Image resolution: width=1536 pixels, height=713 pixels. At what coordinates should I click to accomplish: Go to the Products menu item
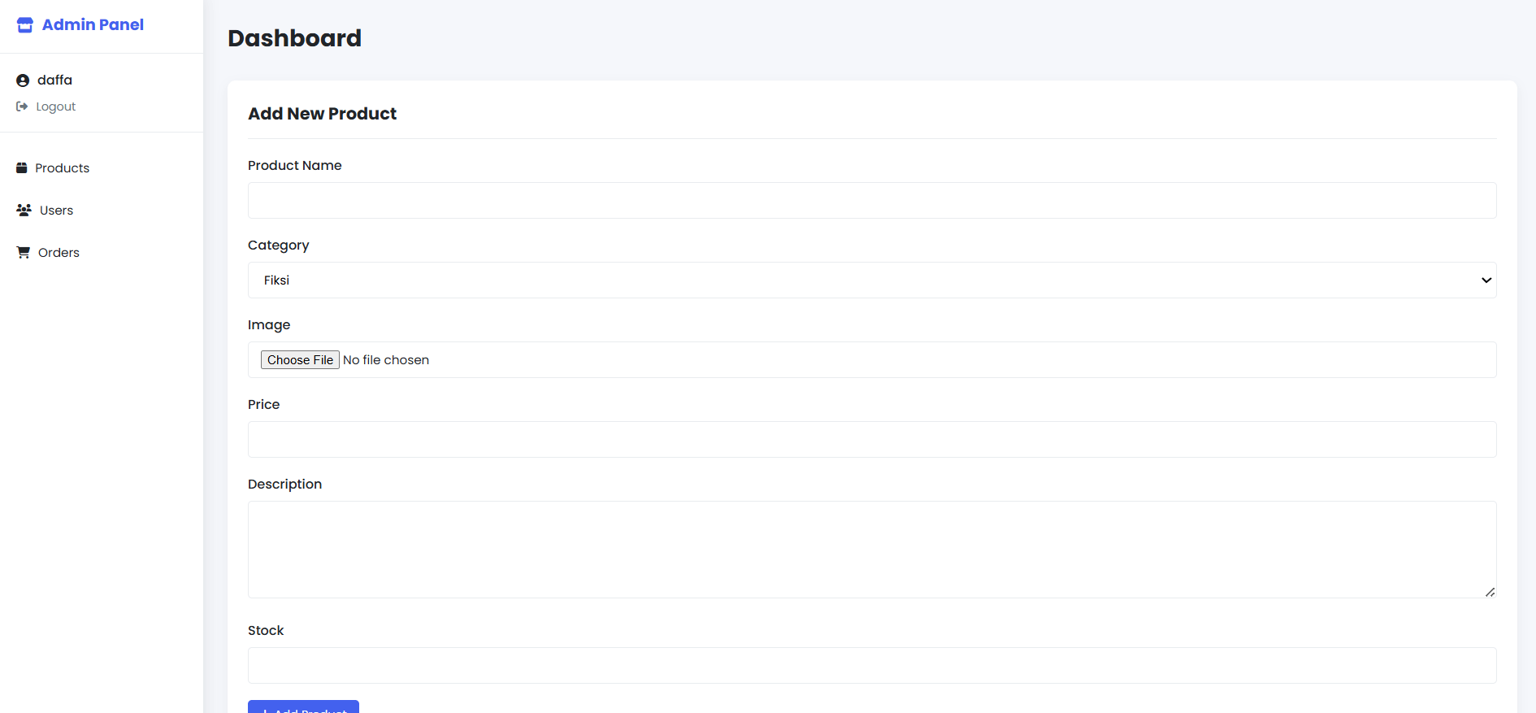[62, 168]
